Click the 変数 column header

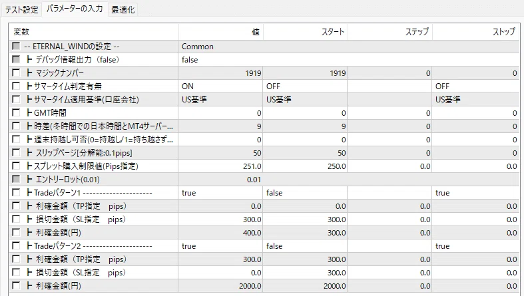tap(94, 32)
